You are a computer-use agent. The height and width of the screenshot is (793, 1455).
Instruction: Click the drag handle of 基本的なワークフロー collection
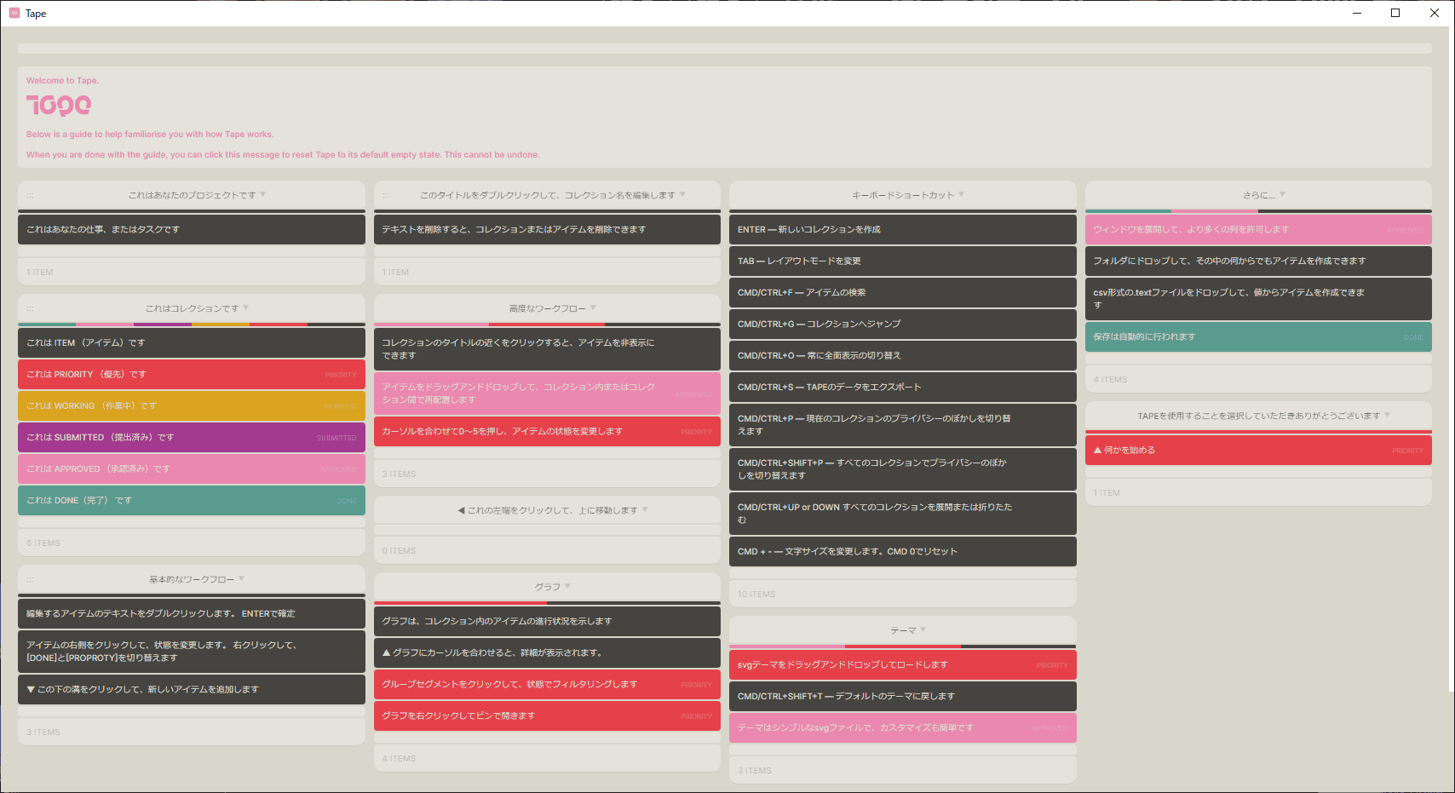point(30,580)
